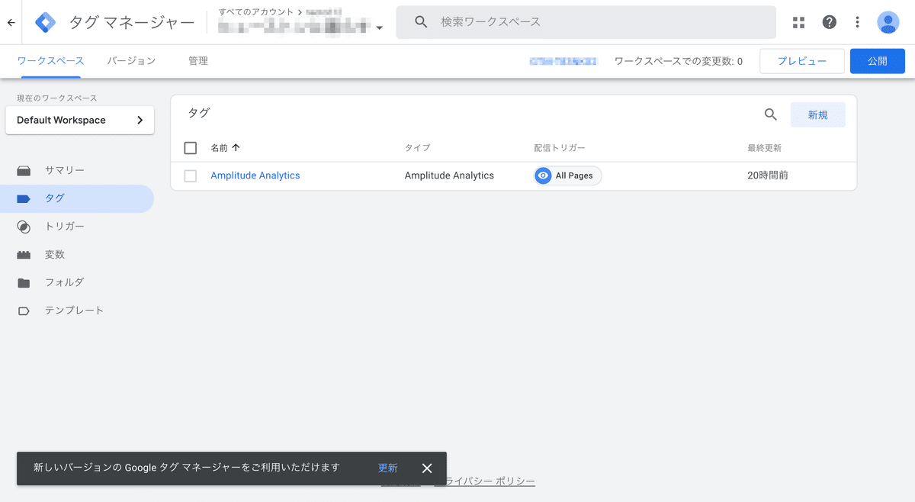Image resolution: width=915 pixels, height=502 pixels.
Task: Click the Amplitude Analytics type cell
Action: coord(449,175)
